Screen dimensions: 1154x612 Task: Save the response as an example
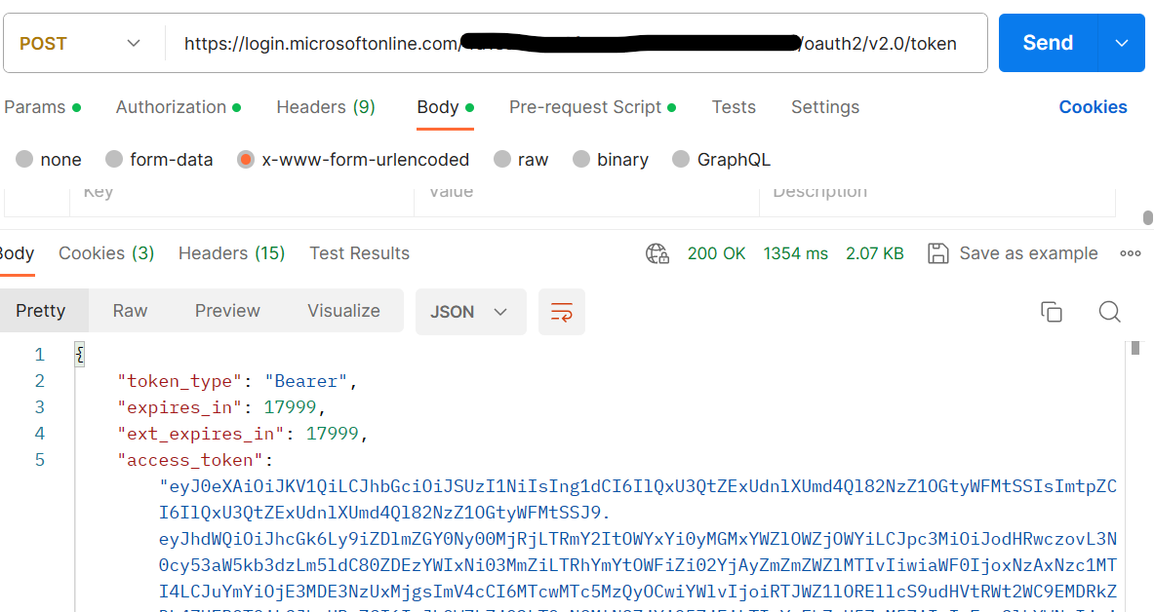1013,252
